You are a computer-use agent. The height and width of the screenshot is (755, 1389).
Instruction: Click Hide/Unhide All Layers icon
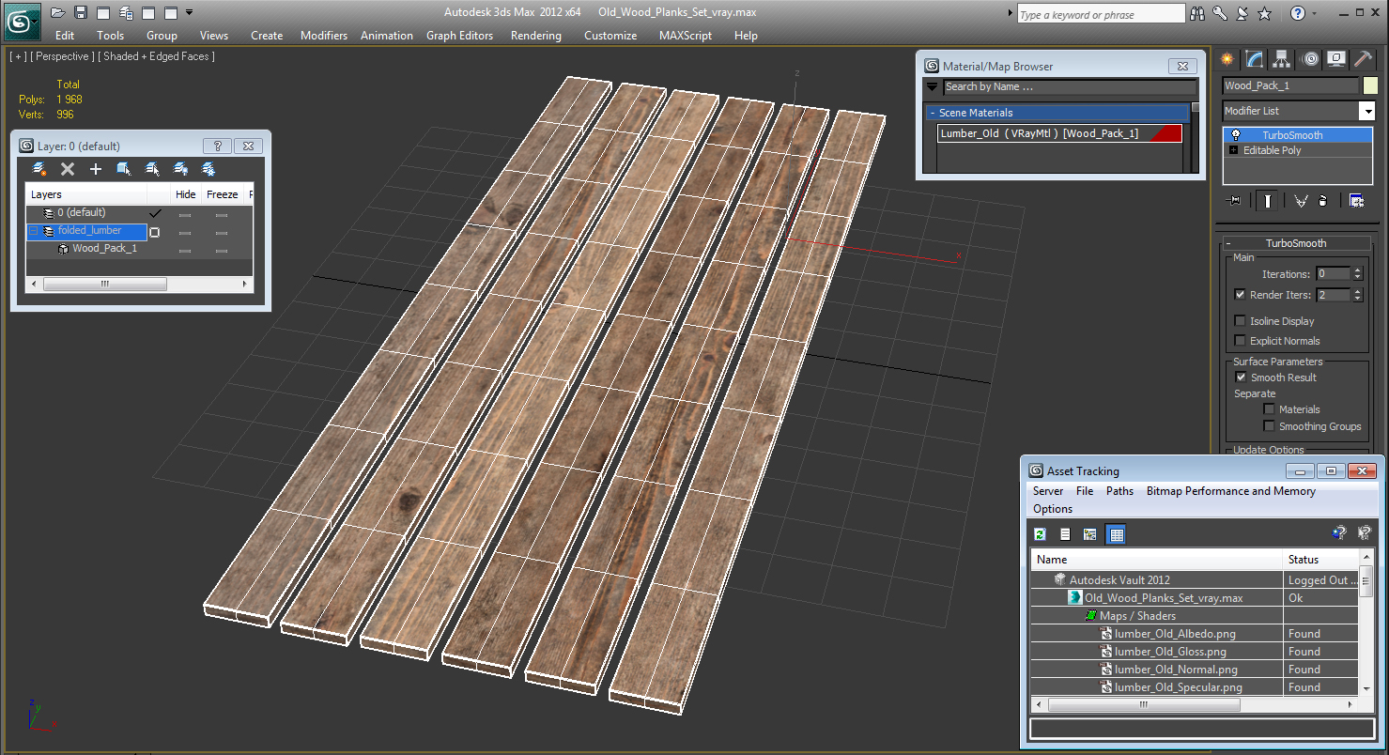(x=180, y=169)
